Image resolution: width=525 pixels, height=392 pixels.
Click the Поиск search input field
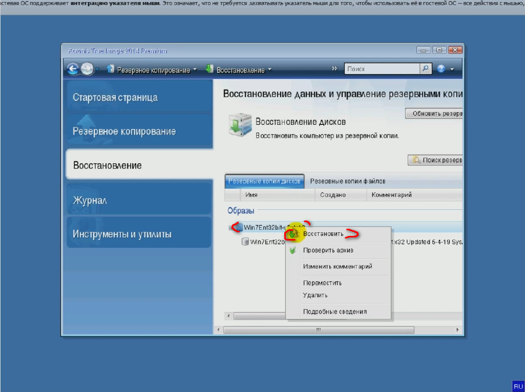point(382,69)
